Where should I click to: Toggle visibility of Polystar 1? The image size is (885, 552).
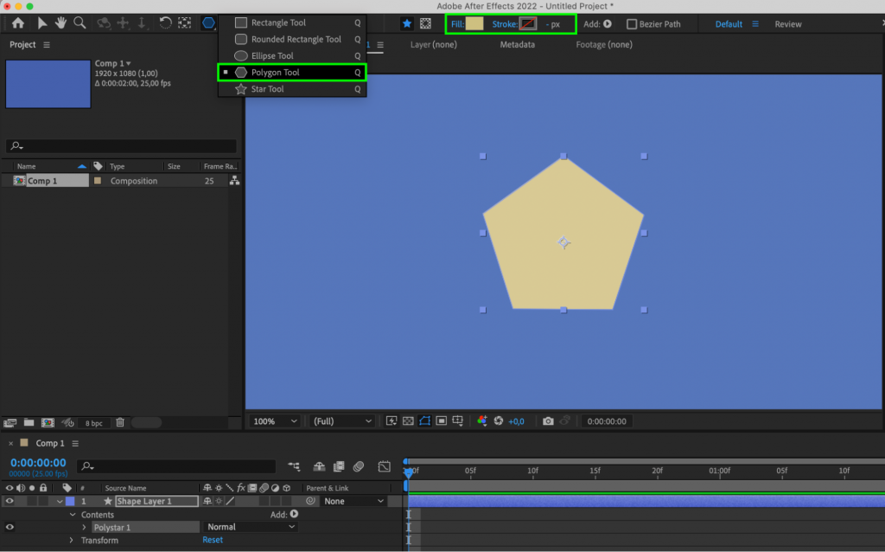[10, 527]
